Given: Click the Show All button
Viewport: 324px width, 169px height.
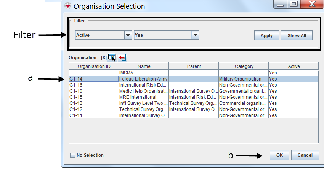Looking at the screenshot, I should [297, 35].
